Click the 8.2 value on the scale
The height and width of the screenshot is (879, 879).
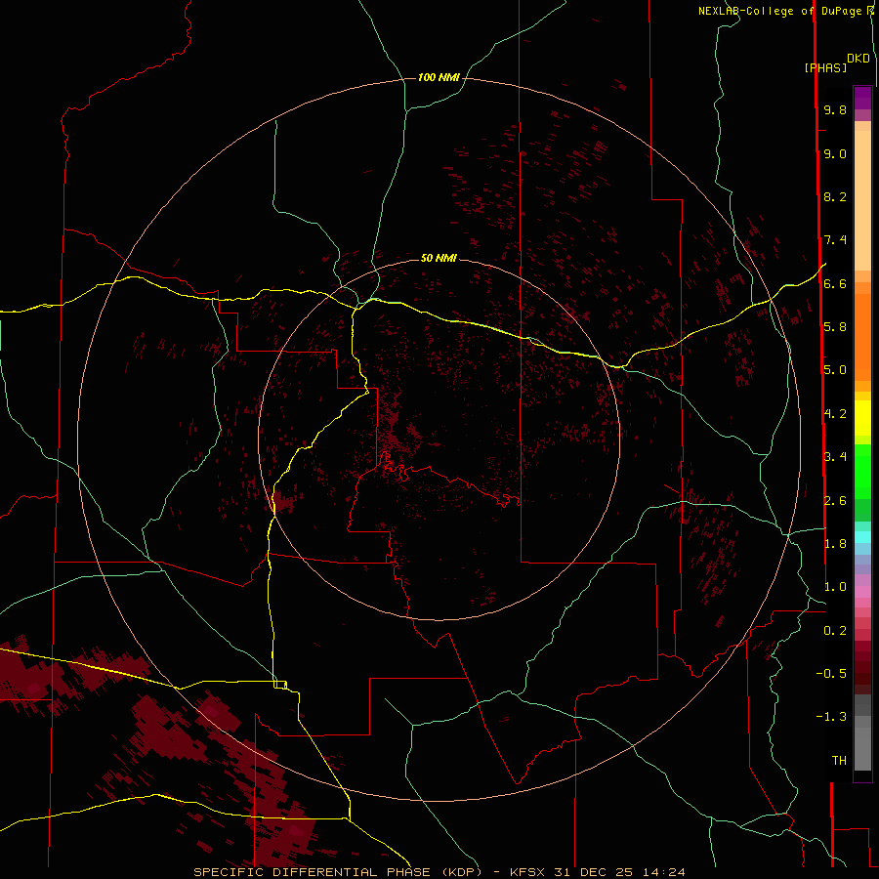(835, 196)
